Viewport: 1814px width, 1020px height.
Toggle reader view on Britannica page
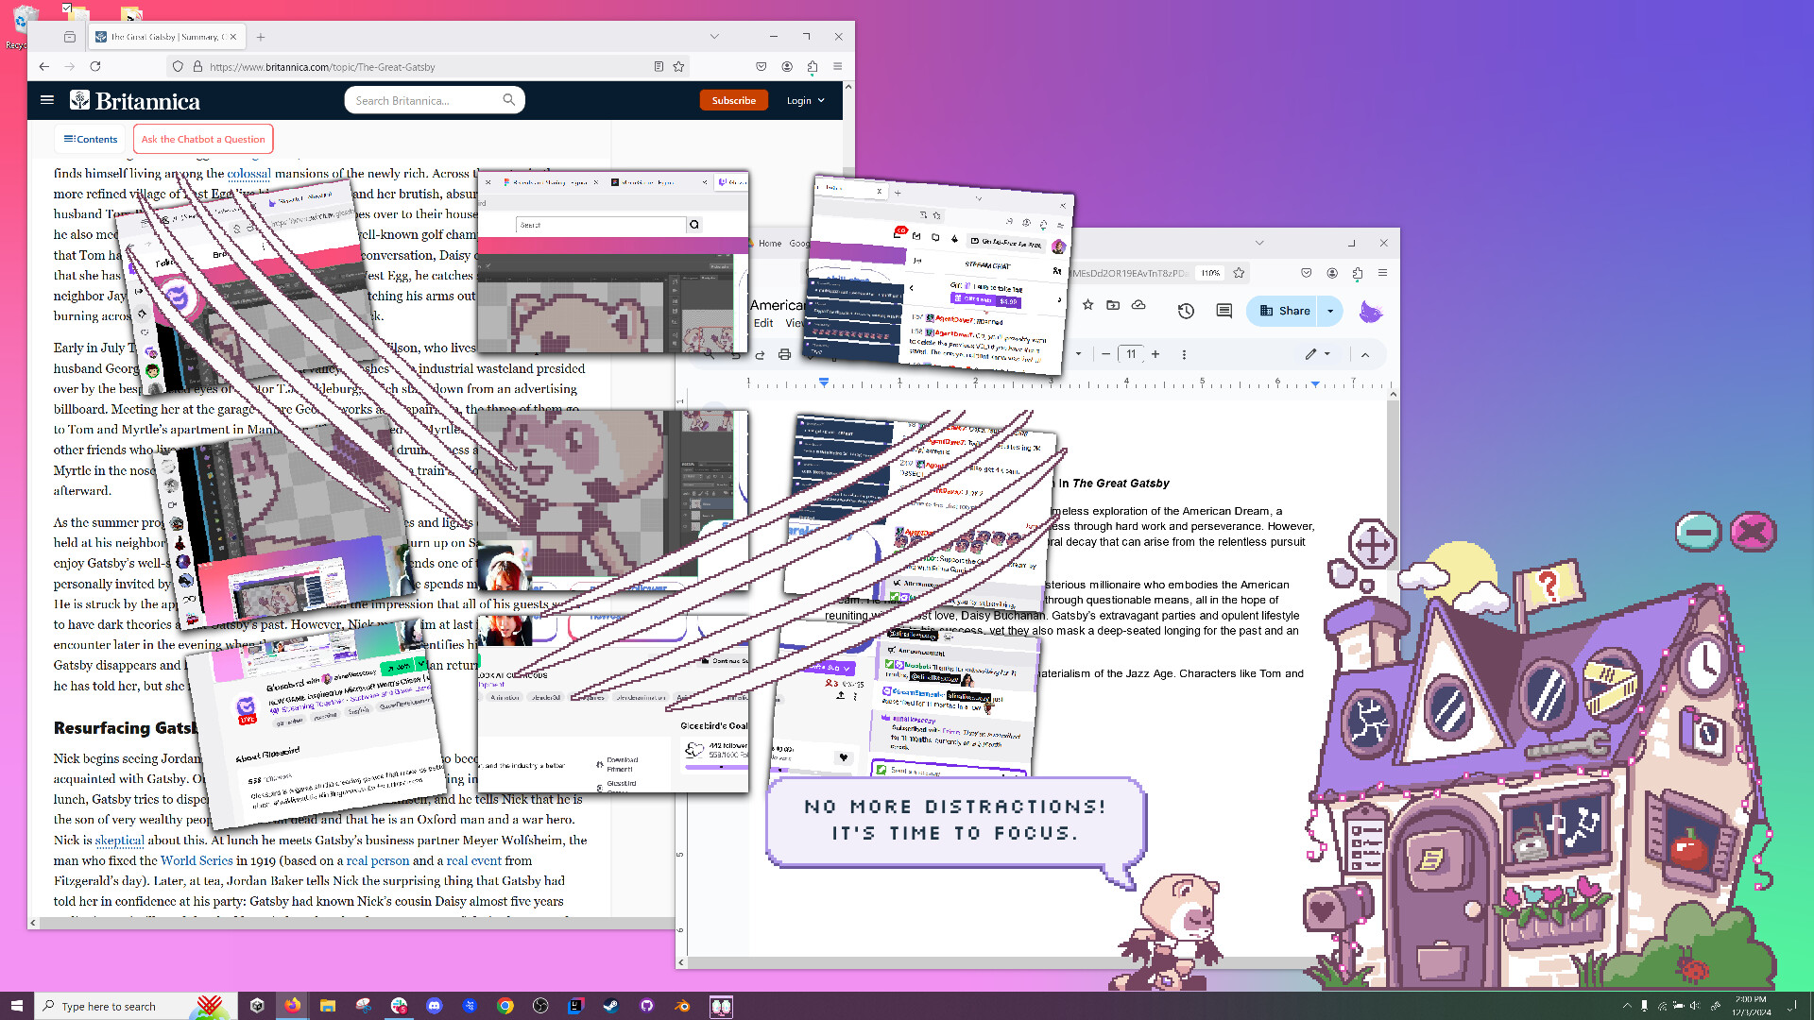[x=659, y=66]
